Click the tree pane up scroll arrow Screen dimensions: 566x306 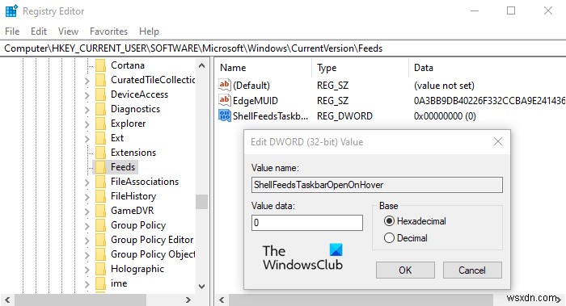pyautogui.click(x=202, y=65)
